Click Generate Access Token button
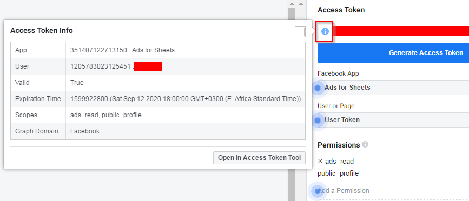469x201 pixels. pos(393,53)
